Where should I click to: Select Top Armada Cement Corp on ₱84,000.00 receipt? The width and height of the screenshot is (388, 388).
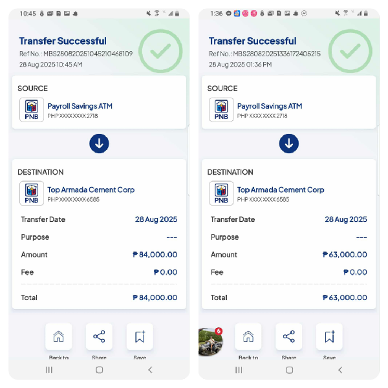pyautogui.click(x=91, y=190)
